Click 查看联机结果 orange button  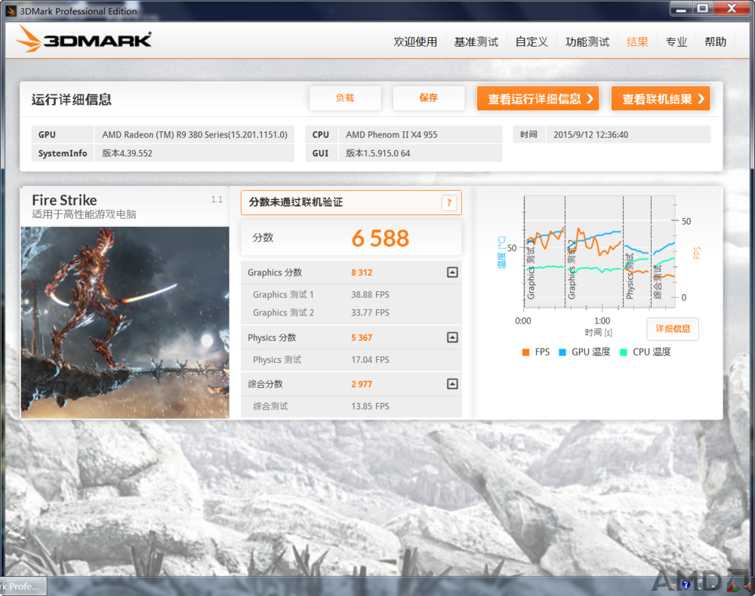(x=661, y=99)
